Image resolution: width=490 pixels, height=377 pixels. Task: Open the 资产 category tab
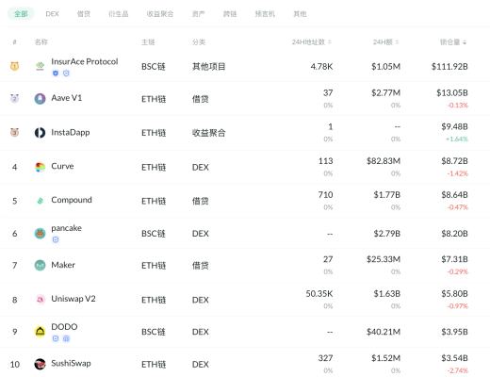tap(198, 14)
